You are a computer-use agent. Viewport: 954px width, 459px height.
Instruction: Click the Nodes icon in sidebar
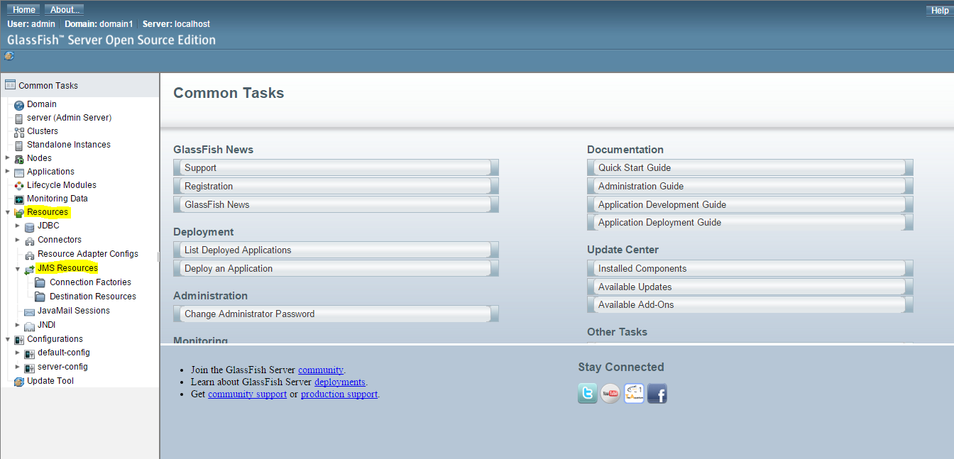[19, 159]
